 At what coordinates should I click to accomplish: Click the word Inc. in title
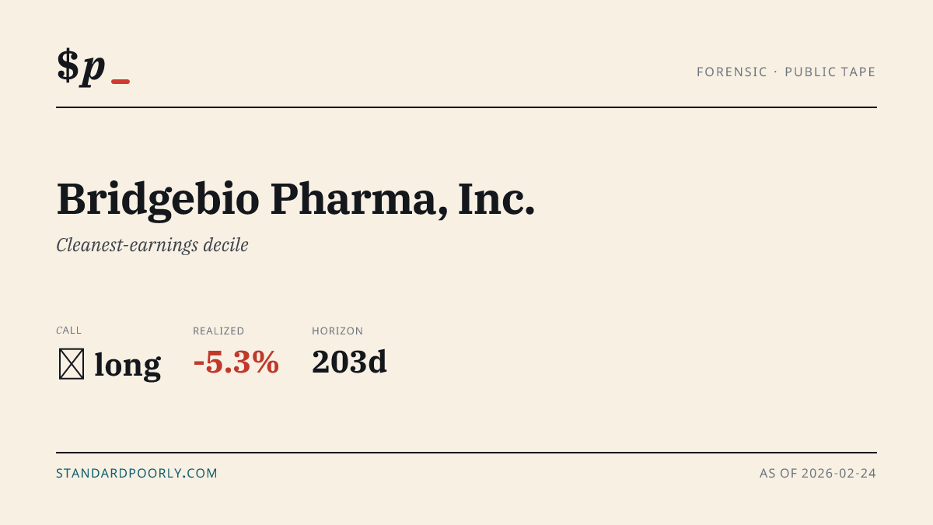point(496,199)
